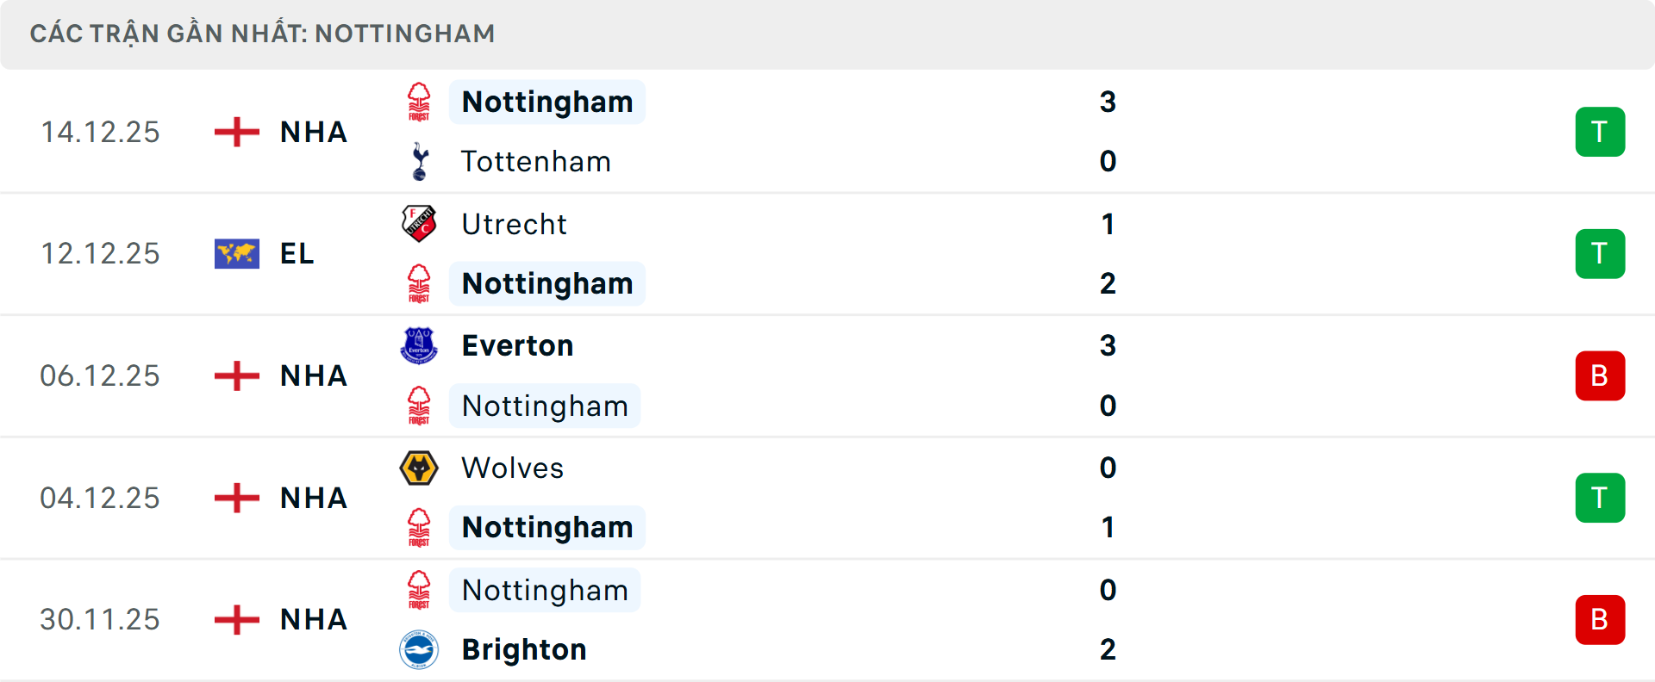Open the Tottenham team link
The image size is (1655, 682).
click(x=535, y=162)
